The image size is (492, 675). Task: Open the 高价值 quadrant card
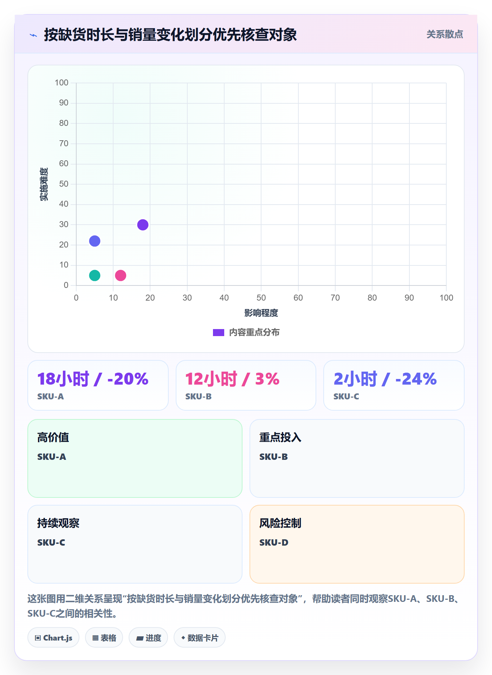135,458
